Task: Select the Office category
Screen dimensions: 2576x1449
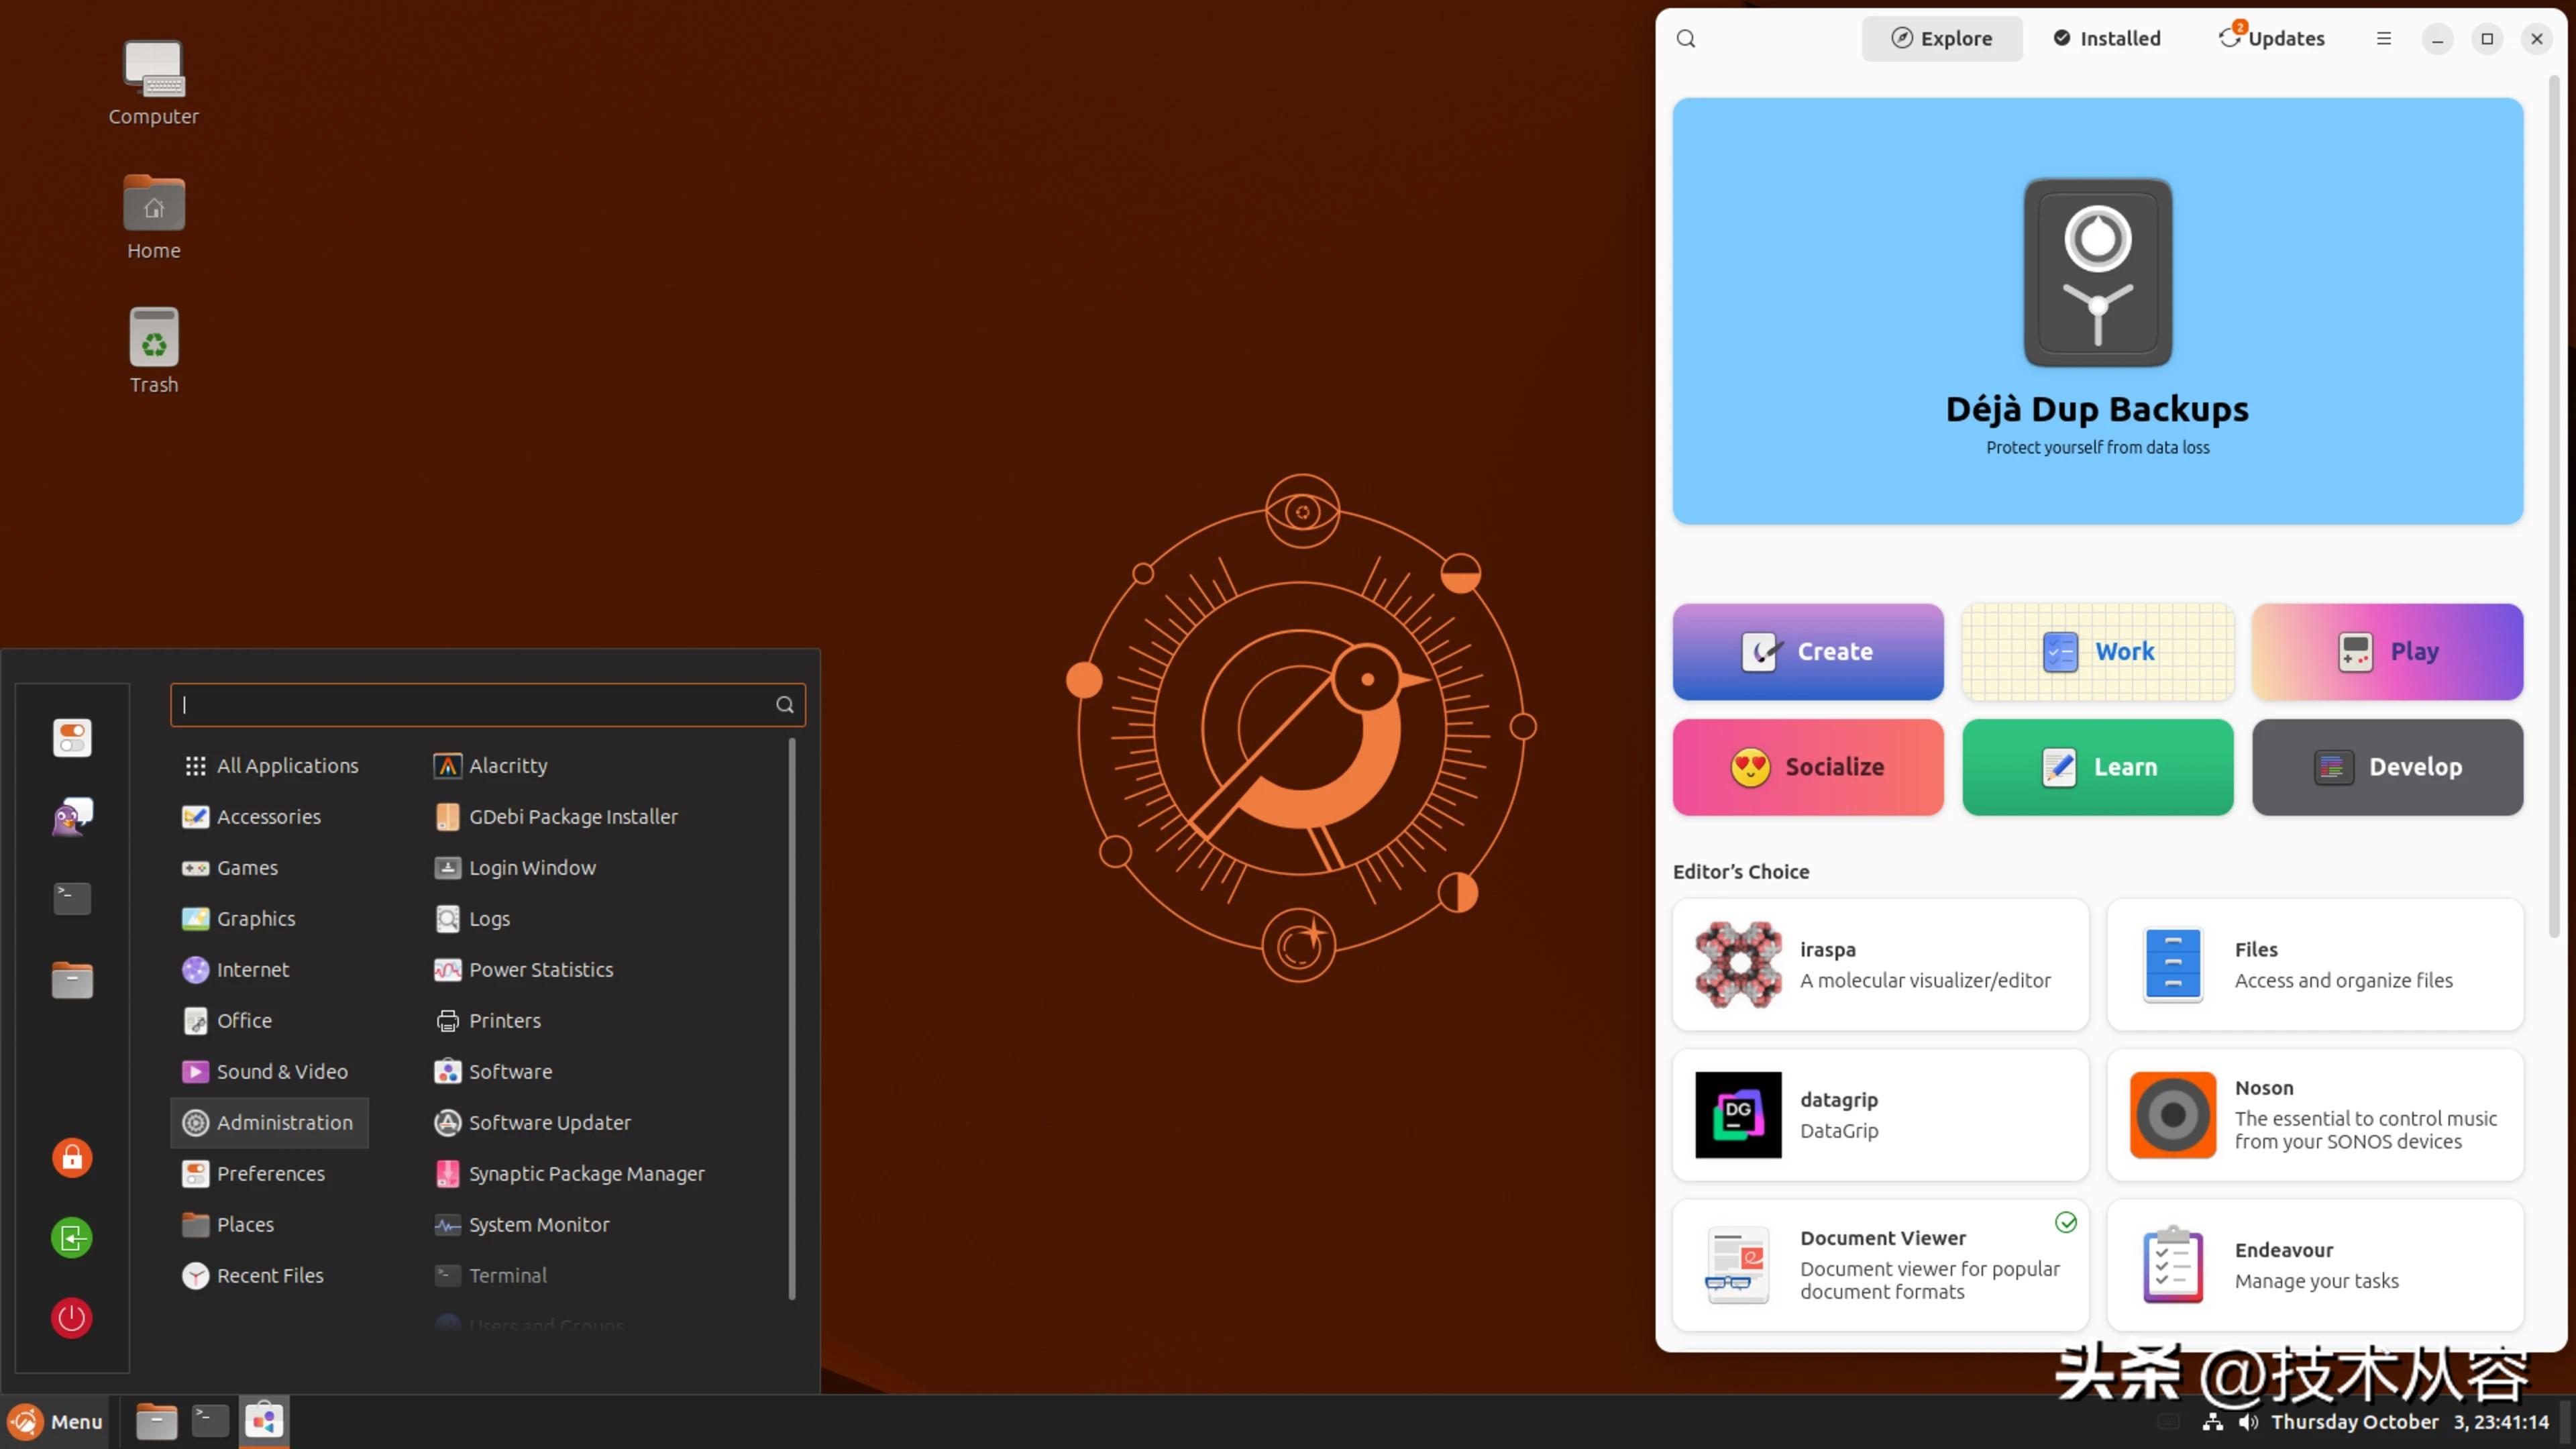Action: [270, 1021]
